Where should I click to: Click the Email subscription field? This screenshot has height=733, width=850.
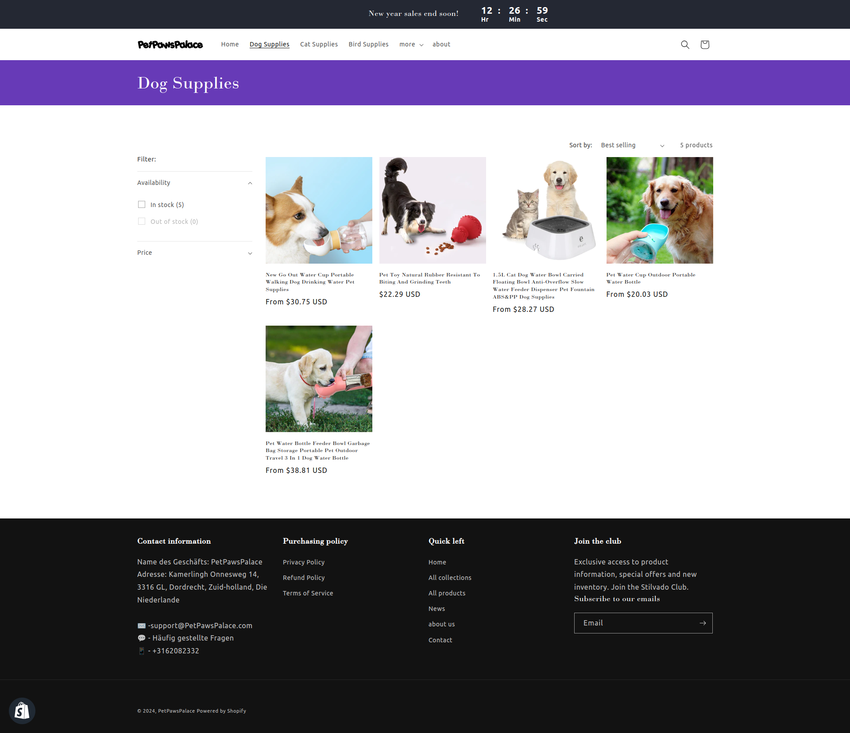[635, 623]
